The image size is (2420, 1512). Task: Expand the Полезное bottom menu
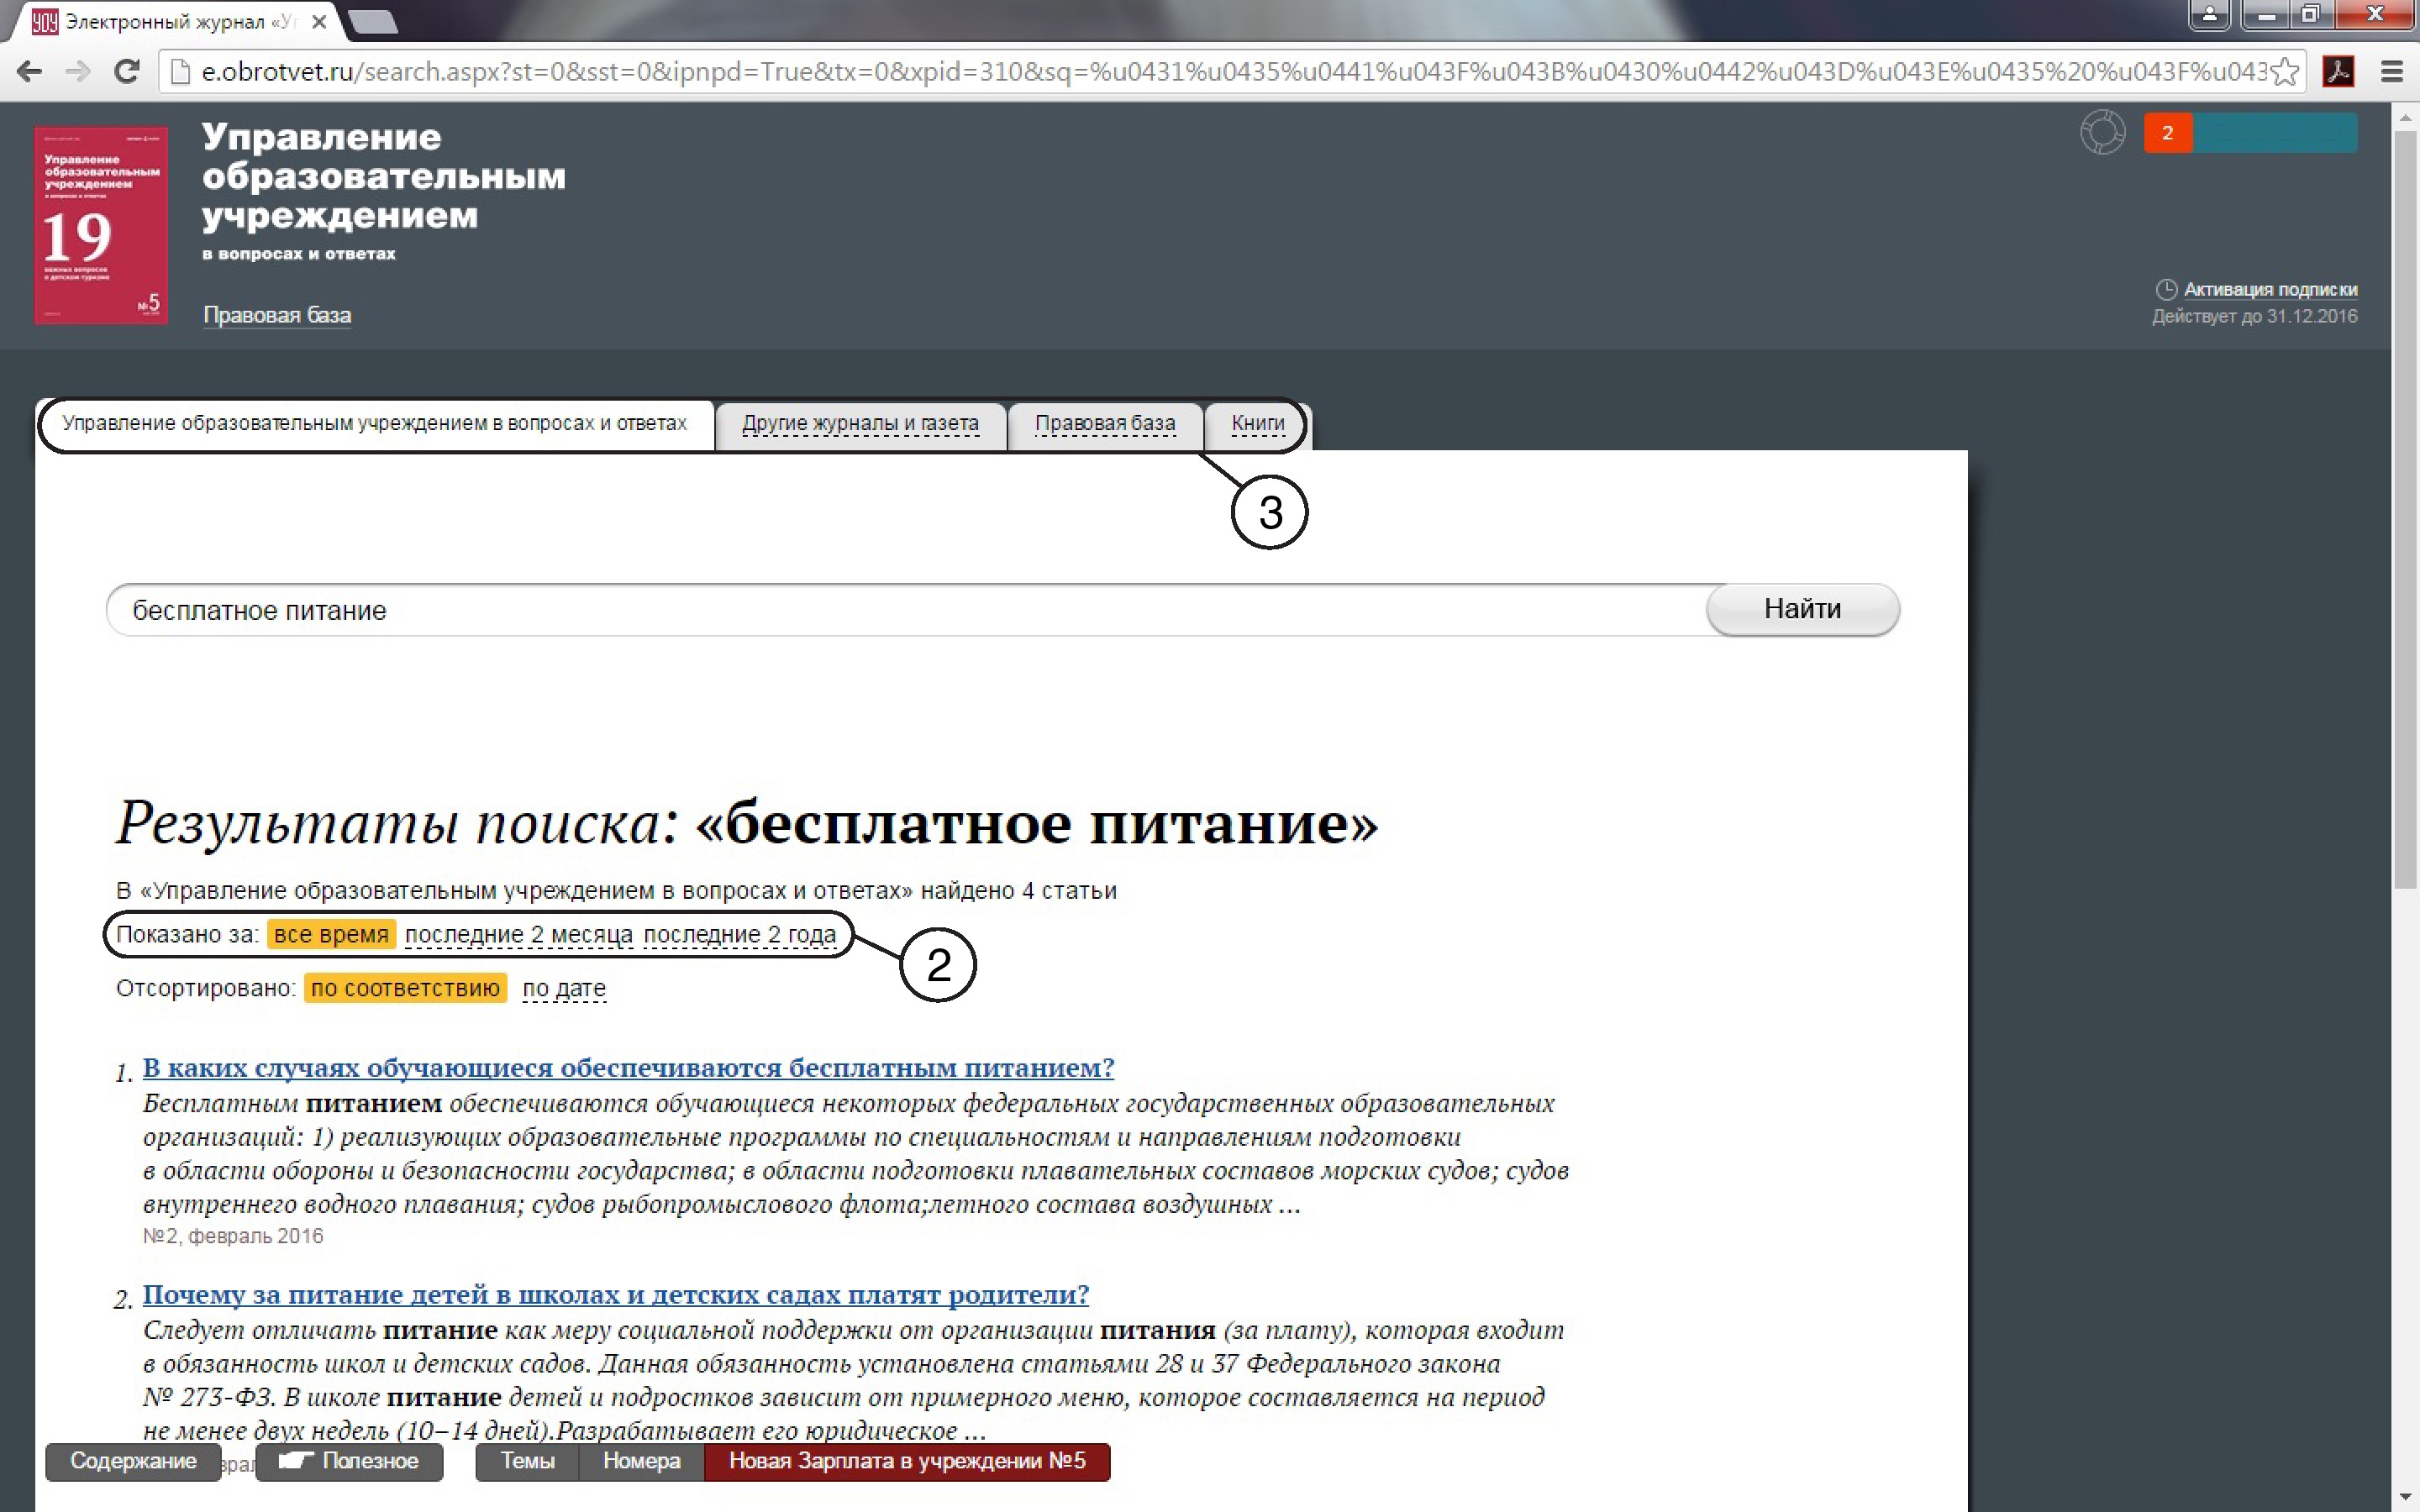pos(349,1461)
